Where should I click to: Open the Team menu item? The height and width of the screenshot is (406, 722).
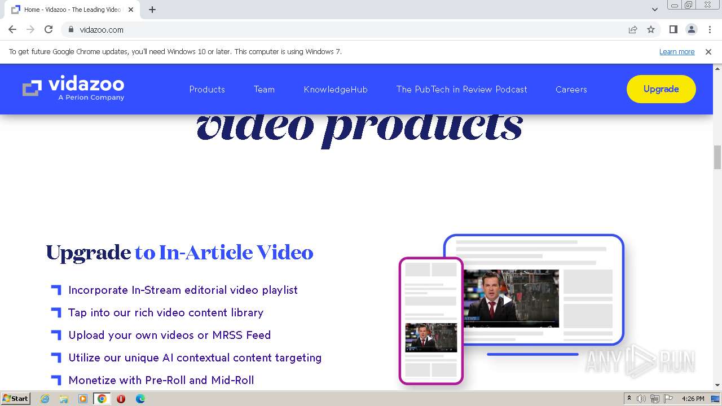tap(264, 89)
